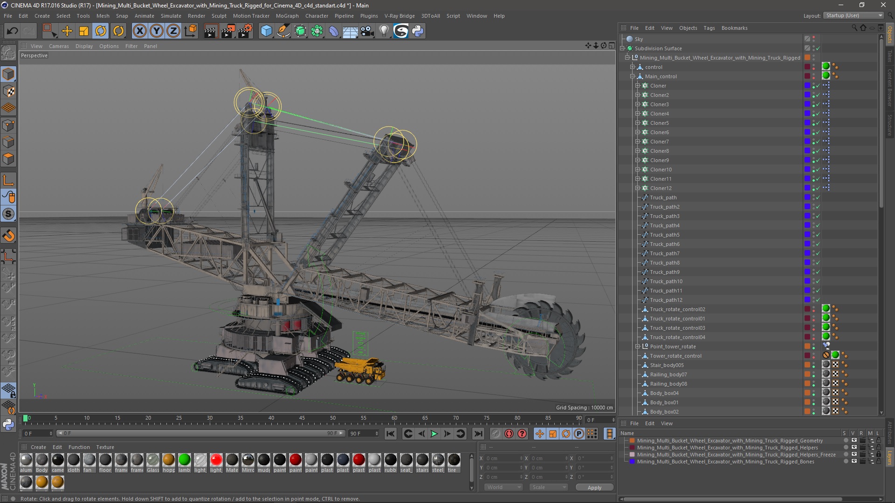Open Edit Render Settings icon
Image resolution: width=895 pixels, height=503 pixels.
[x=245, y=31]
